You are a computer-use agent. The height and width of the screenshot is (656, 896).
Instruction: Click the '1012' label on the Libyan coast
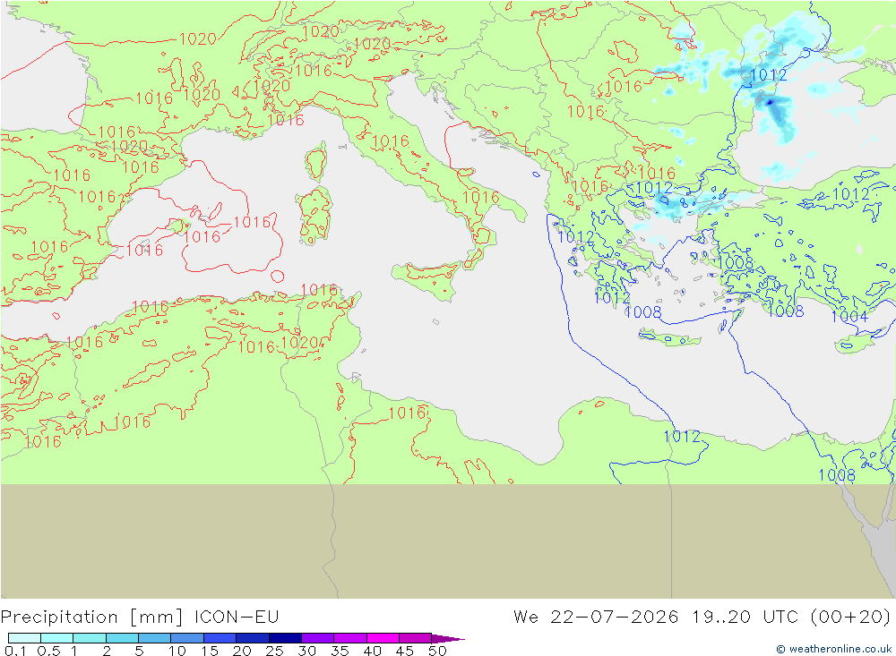(x=682, y=437)
